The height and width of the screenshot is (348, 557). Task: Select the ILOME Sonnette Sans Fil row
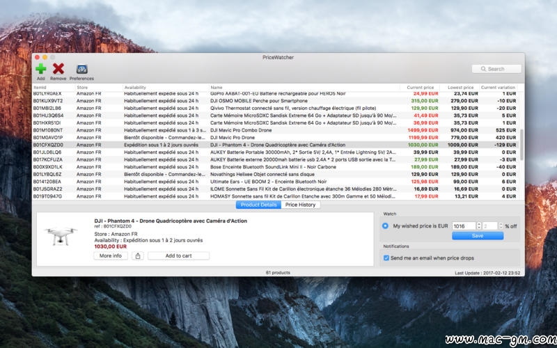275,189
